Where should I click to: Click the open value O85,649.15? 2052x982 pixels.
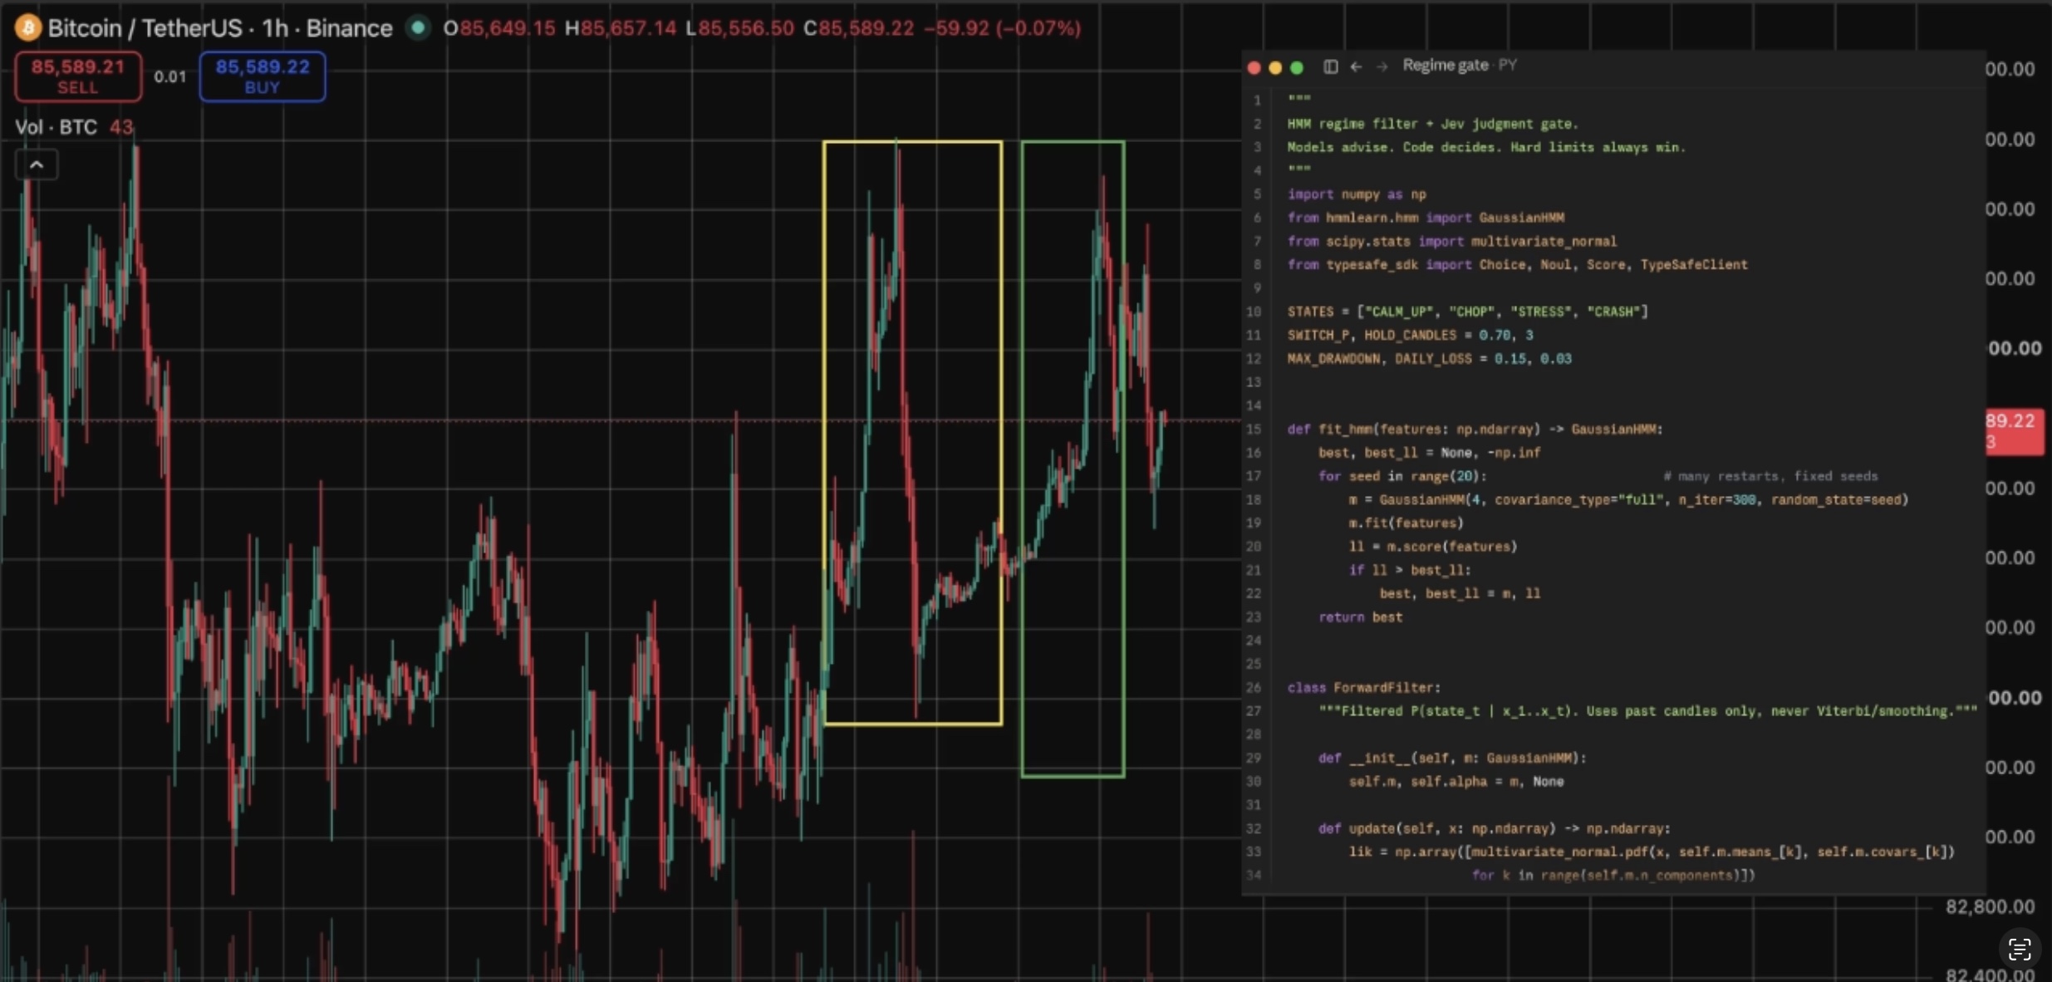498,28
